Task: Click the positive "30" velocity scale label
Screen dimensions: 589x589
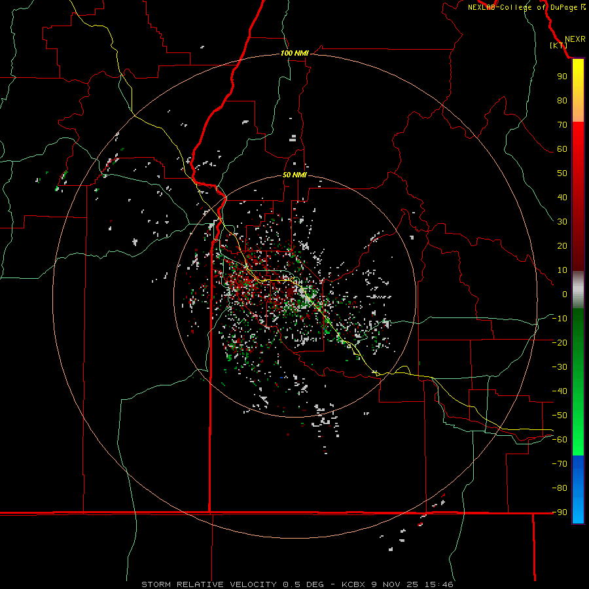Action: coord(562,222)
